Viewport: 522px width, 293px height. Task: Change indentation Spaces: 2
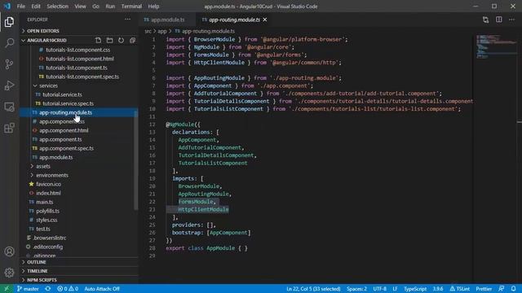click(356, 289)
